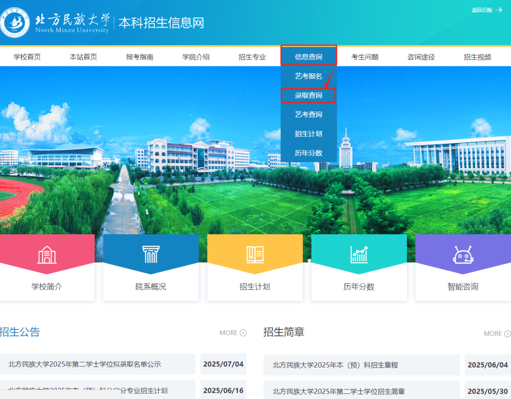Open 历年分数 via the chart icon
The height and width of the screenshot is (399, 511).
(x=359, y=254)
